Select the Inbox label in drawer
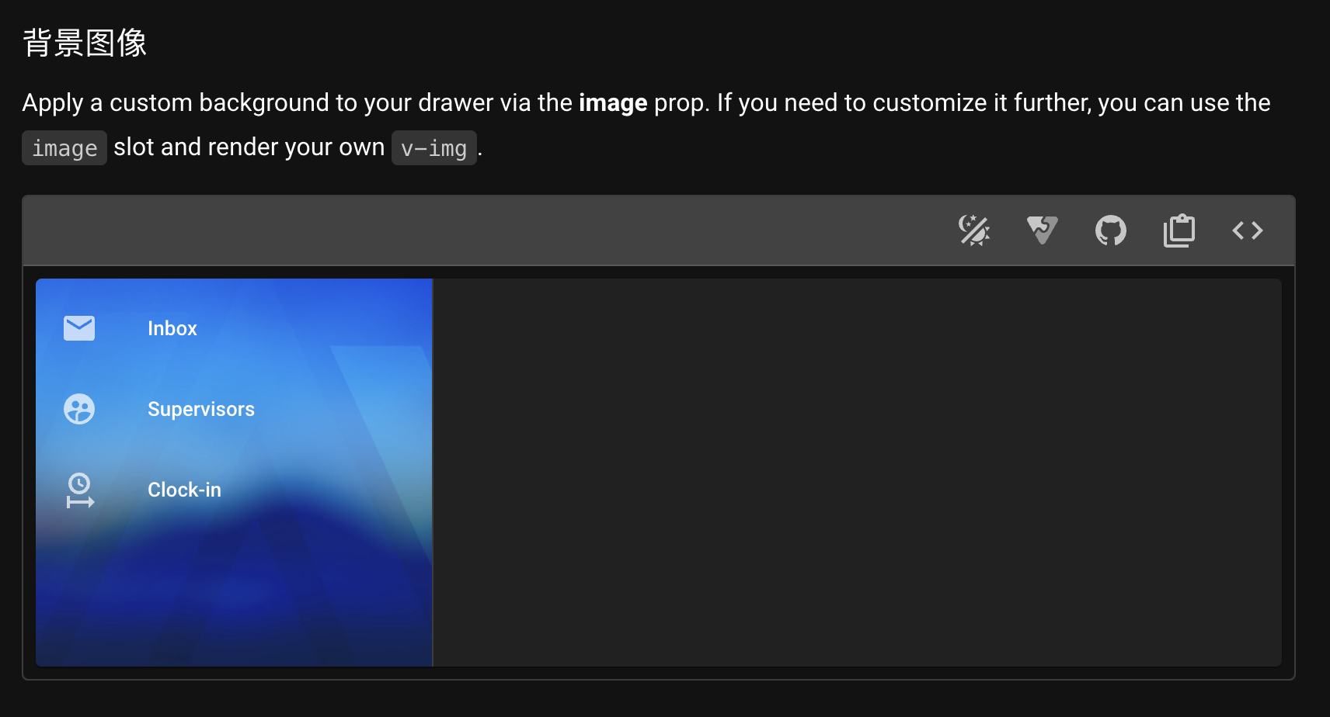Viewport: 1330px width, 717px height. pyautogui.click(x=172, y=328)
